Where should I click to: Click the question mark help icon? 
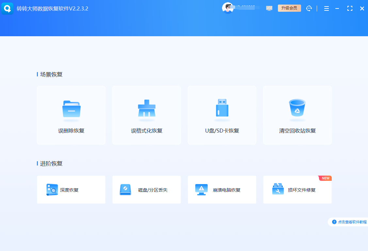tap(334, 222)
